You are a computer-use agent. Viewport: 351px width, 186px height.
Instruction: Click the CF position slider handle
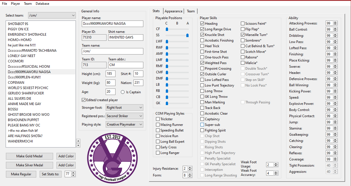167,29
